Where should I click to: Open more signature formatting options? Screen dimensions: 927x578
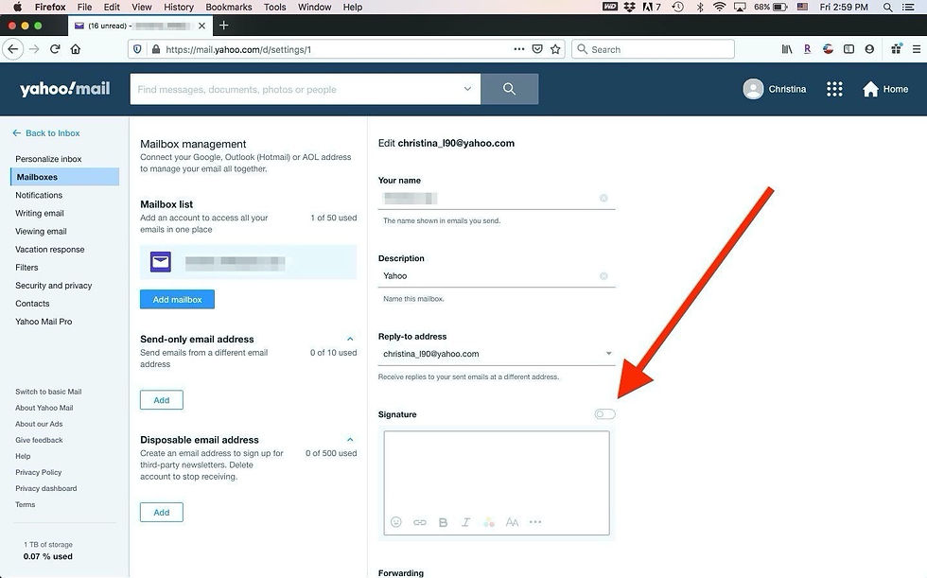pyautogui.click(x=535, y=522)
